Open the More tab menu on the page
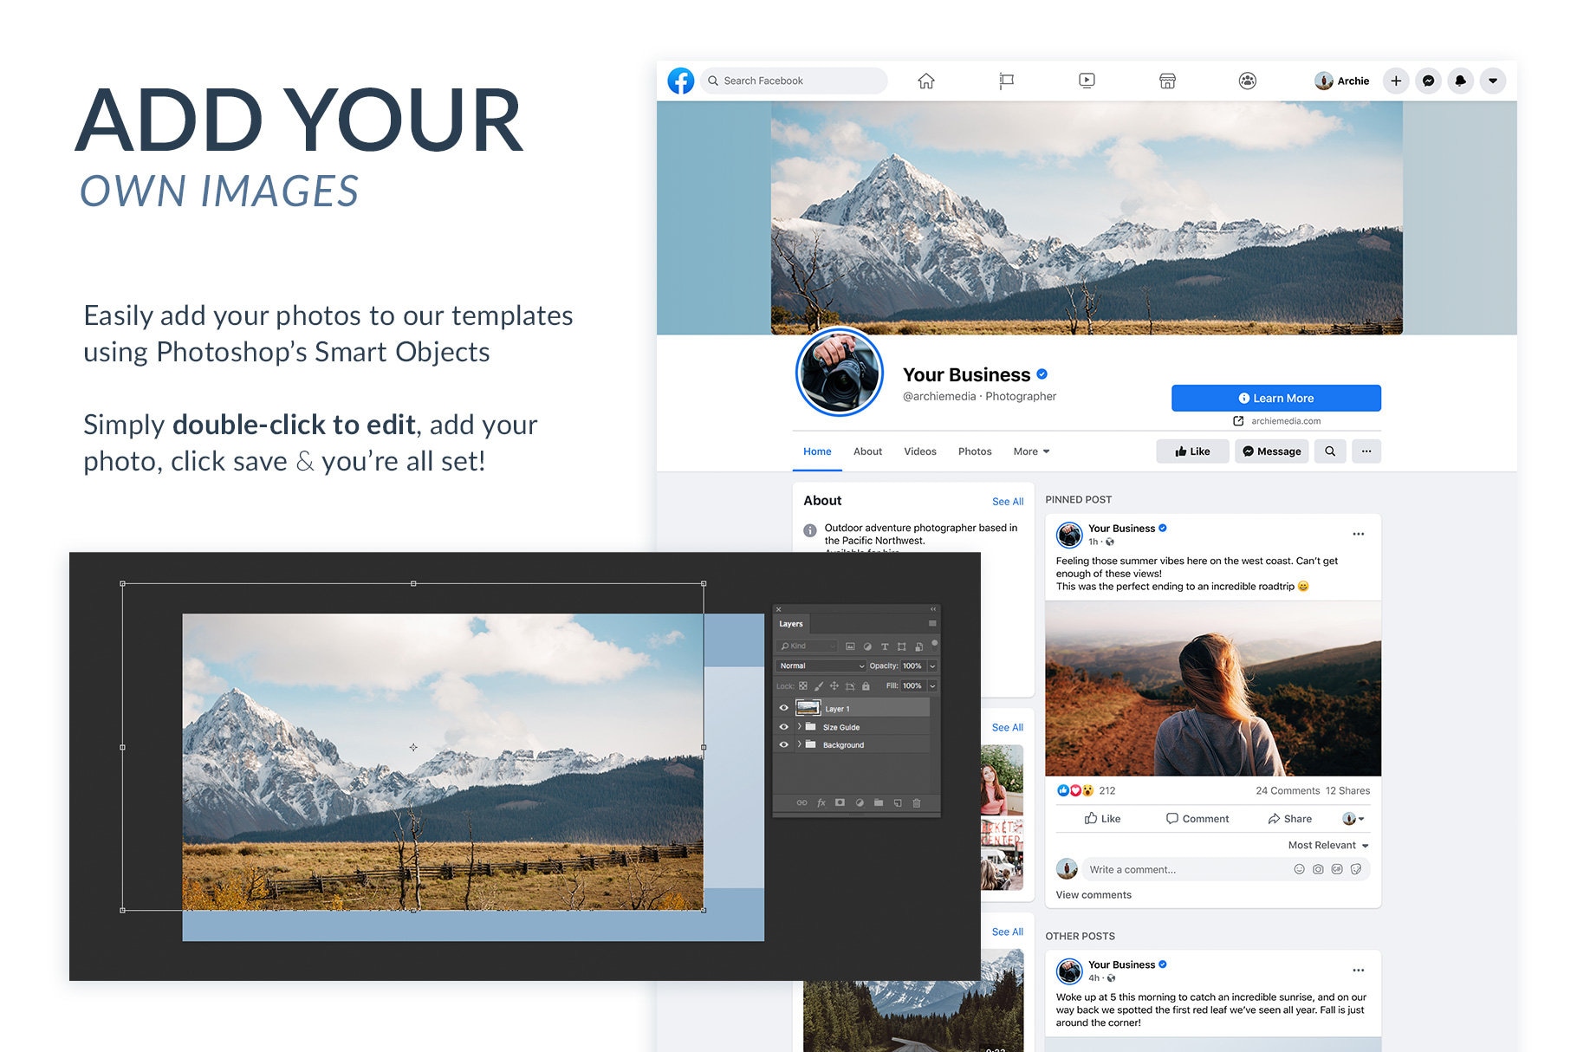This screenshot has width=1577, height=1052. 1030,451
